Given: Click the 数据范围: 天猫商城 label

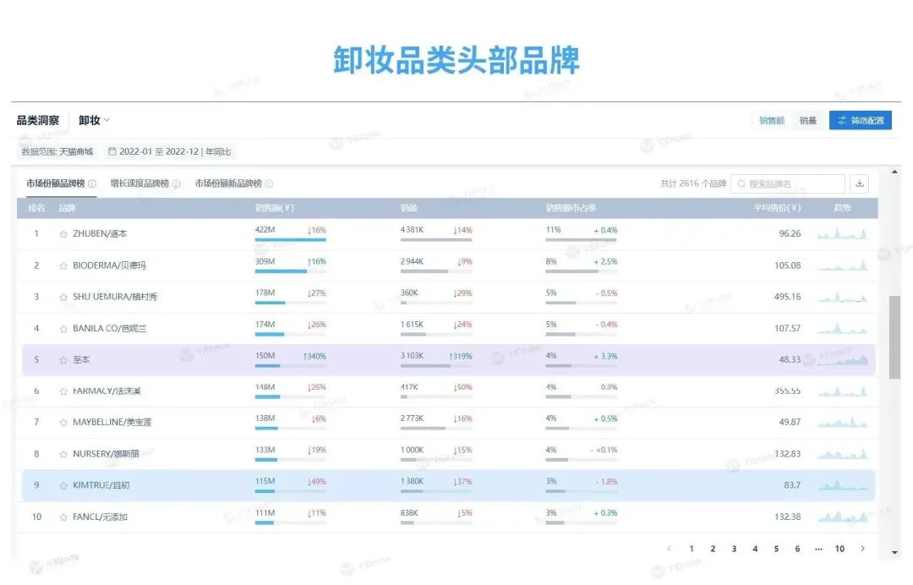Looking at the screenshot, I should [x=57, y=151].
